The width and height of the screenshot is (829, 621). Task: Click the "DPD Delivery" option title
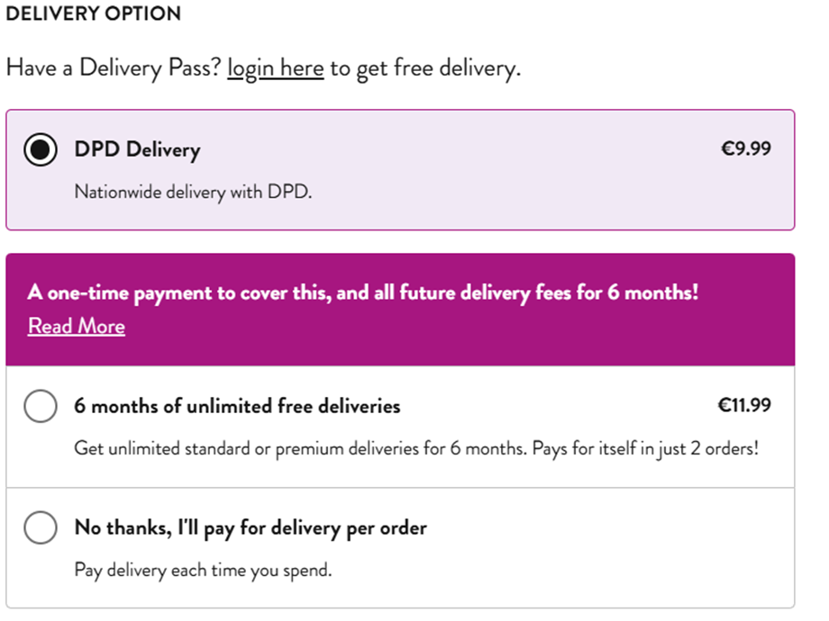point(137,149)
